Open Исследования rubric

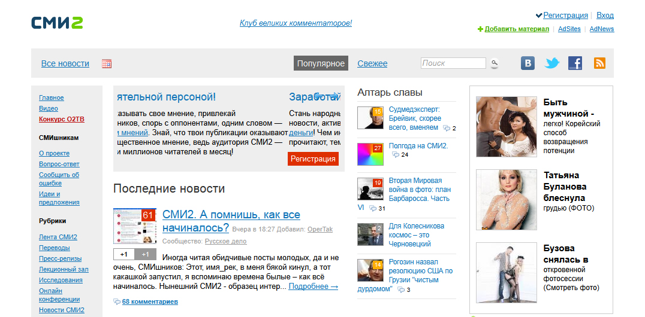click(x=61, y=280)
